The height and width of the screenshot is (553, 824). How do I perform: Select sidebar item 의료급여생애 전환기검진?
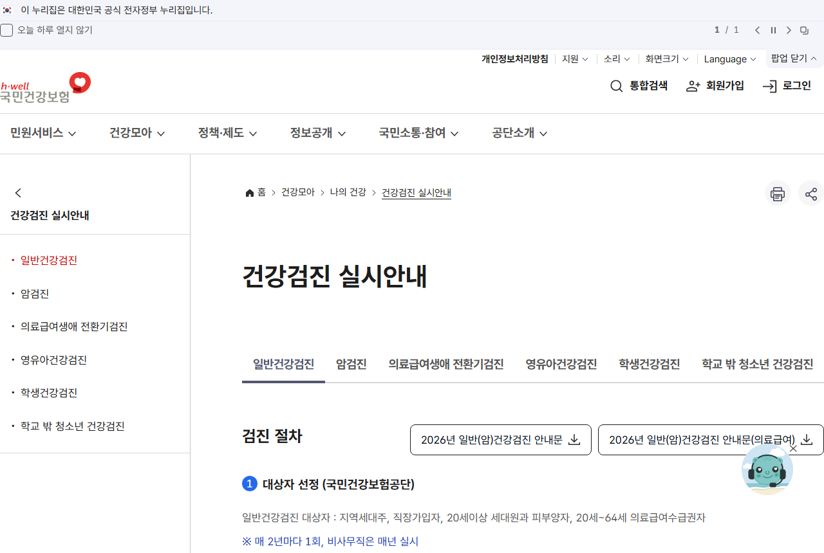(x=74, y=327)
